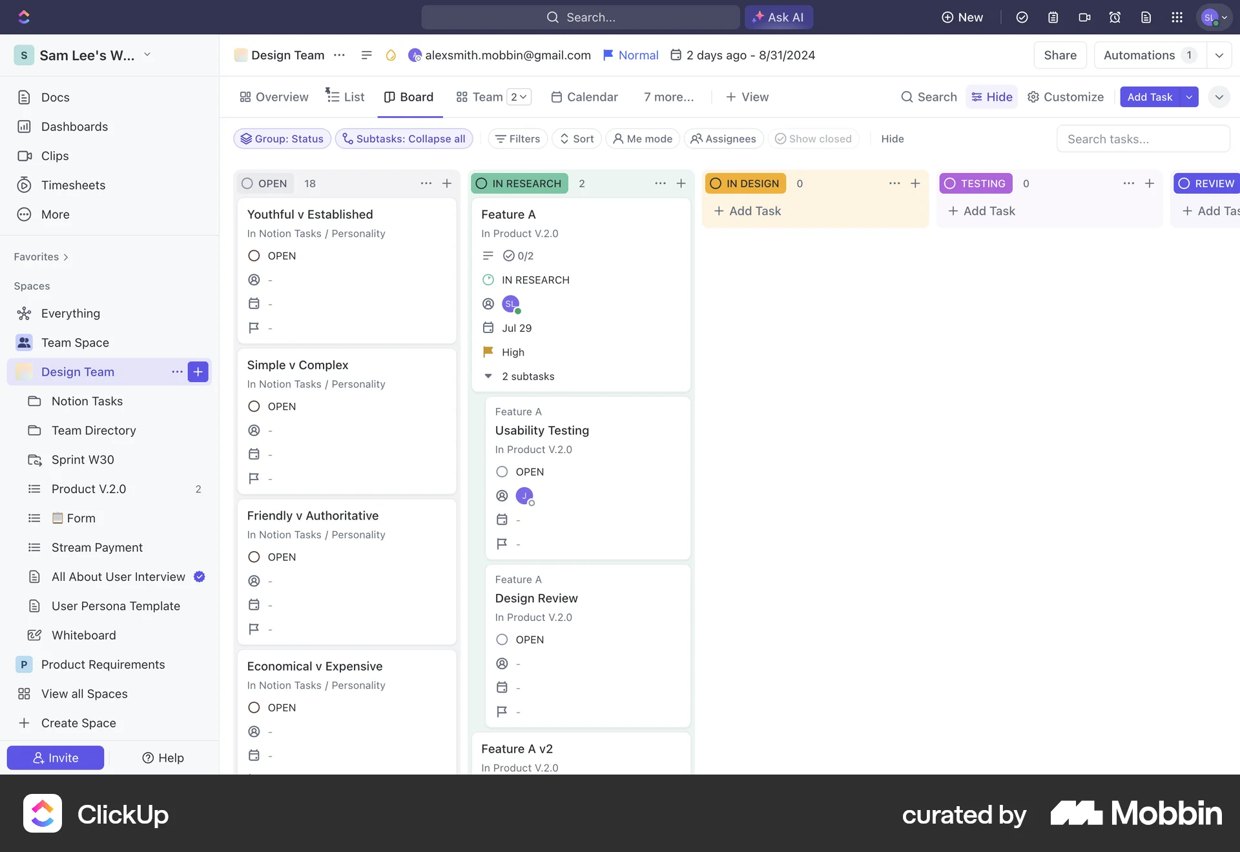
Task: Click the Invite button at the bottom
Action: click(55, 757)
